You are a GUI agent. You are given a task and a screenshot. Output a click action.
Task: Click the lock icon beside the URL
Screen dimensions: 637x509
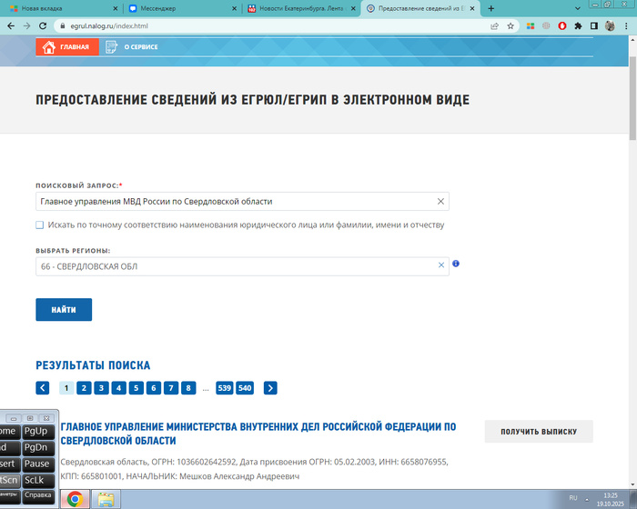pyautogui.click(x=62, y=26)
